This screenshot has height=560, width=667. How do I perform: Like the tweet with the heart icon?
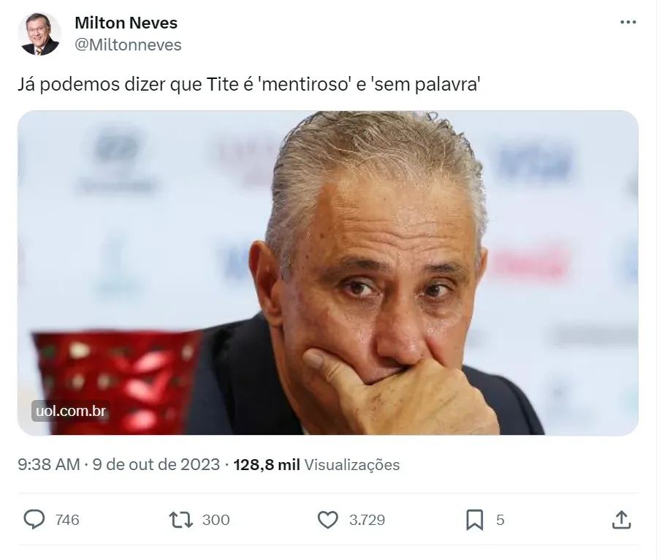coord(327,520)
